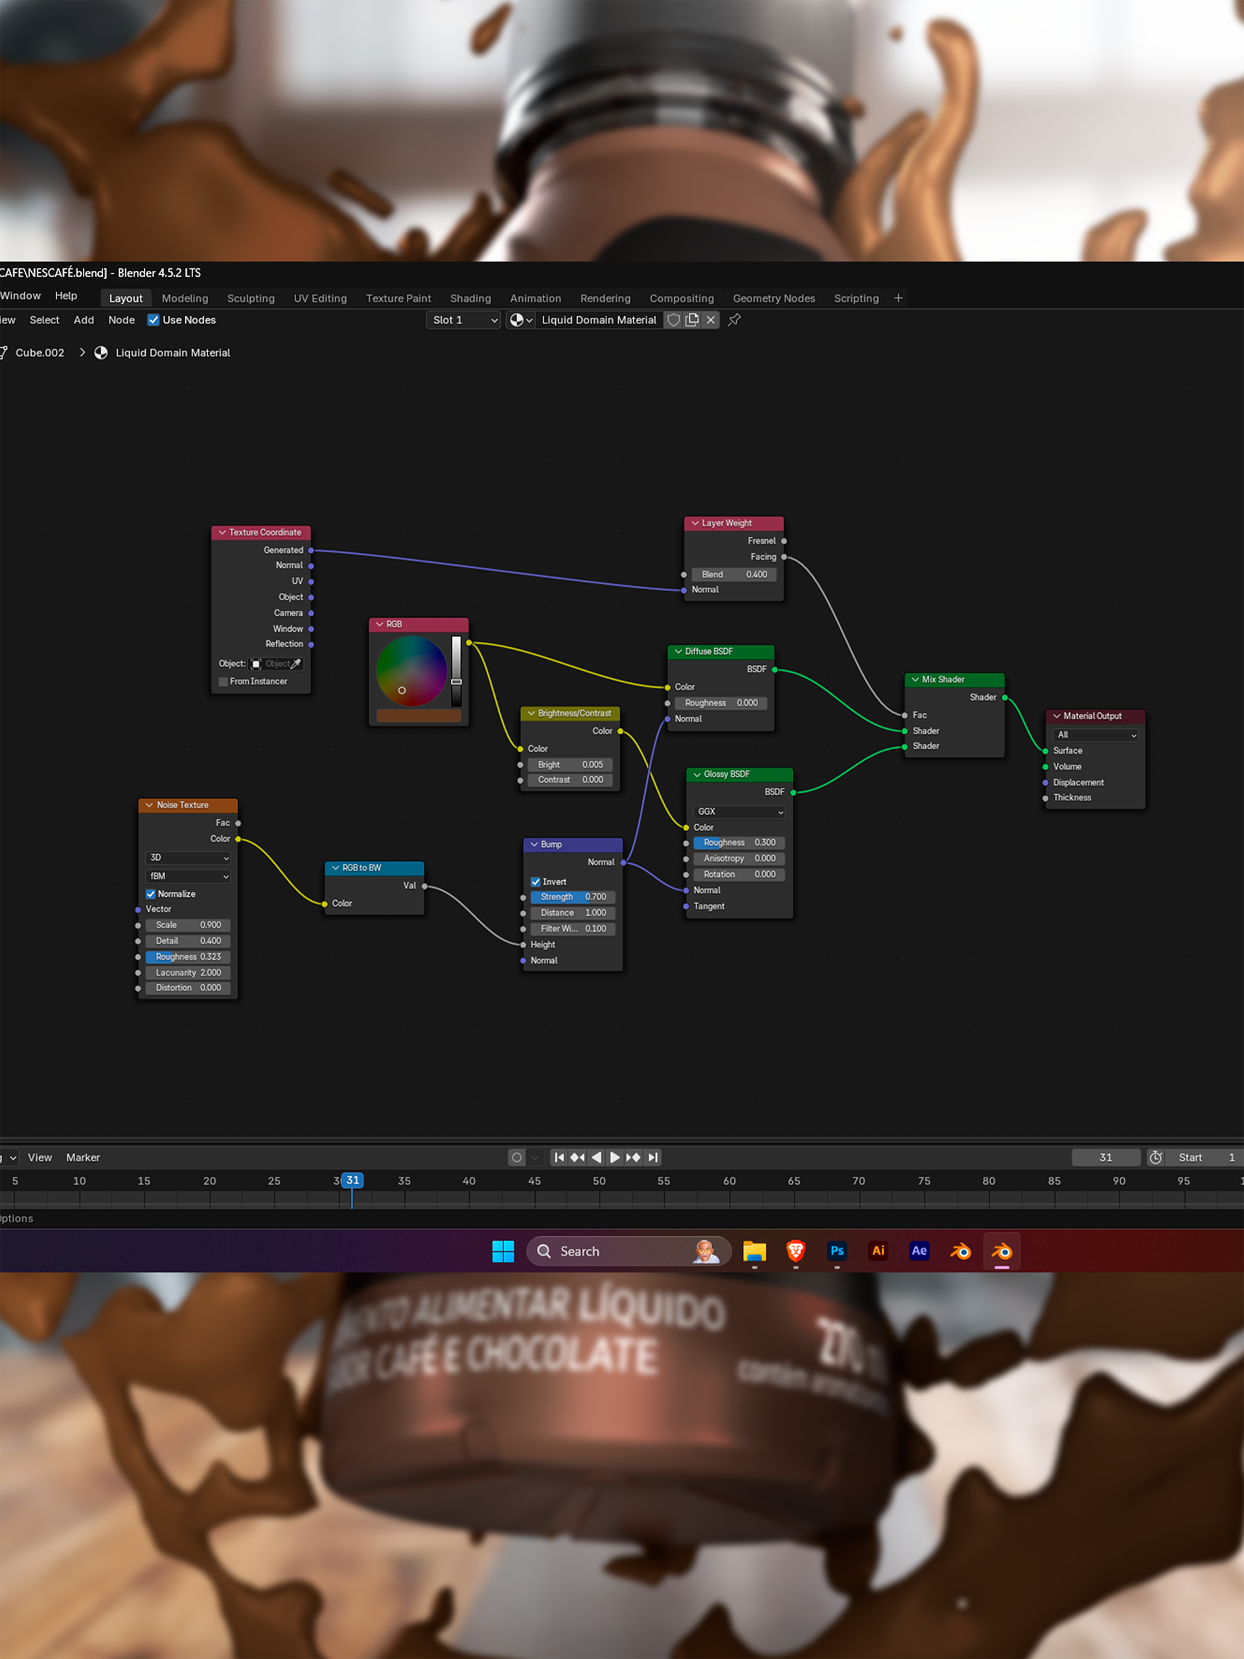Unlink the material with X icon

click(x=711, y=320)
